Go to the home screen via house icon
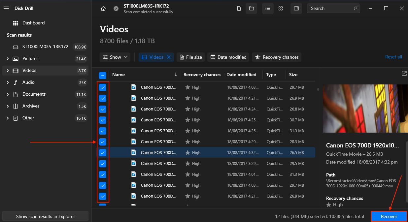408x222 pixels. [x=103, y=9]
